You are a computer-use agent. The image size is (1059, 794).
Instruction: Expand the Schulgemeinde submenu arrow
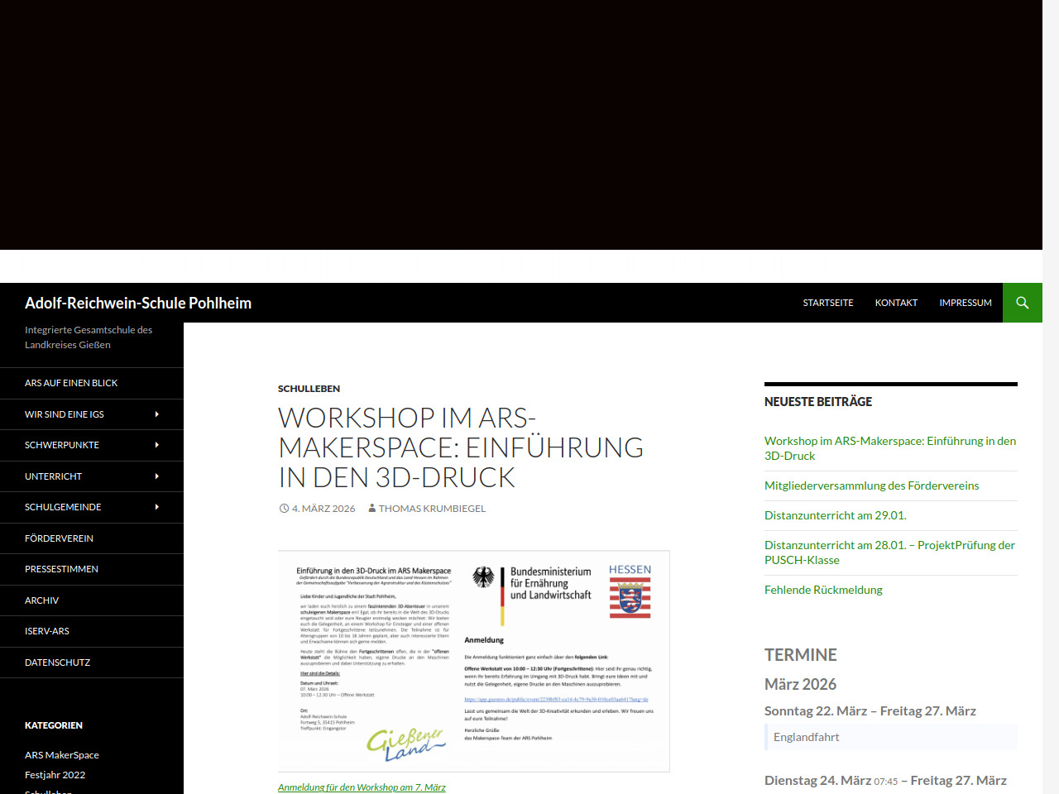157,507
